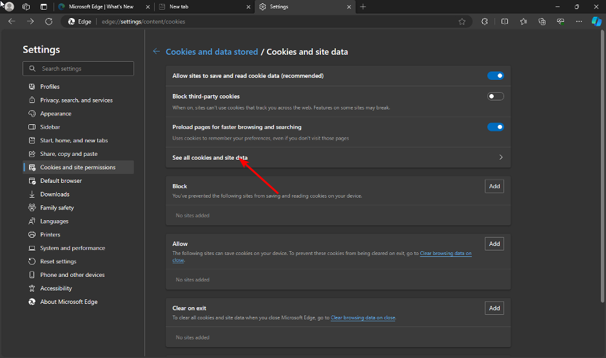The image size is (606, 358).
Task: Close the Microsoft Edge What's New tab
Action: pos(148,6)
